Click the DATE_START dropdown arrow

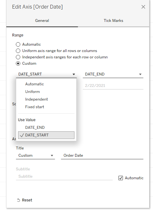coord(74,74)
